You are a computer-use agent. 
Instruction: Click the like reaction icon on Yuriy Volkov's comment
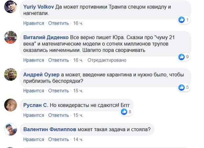182,20
